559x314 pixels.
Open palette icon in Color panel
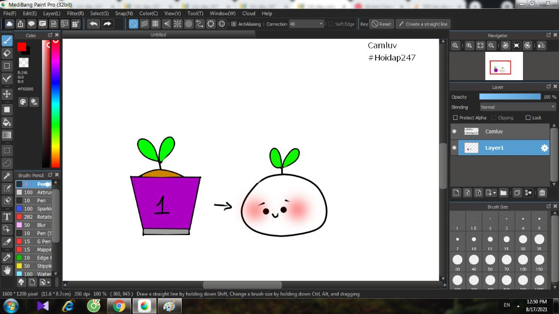(x=23, y=102)
